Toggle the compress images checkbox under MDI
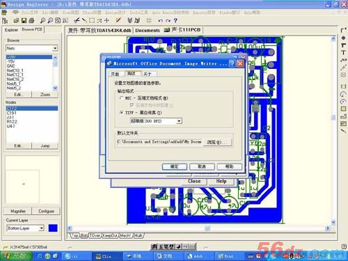348x261 pixels. 132,105
